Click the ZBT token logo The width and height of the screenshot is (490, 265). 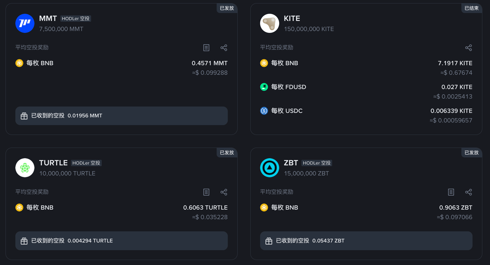(x=270, y=168)
